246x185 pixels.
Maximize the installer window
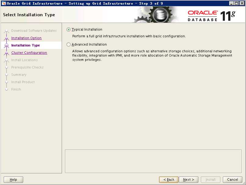(x=237, y=3)
